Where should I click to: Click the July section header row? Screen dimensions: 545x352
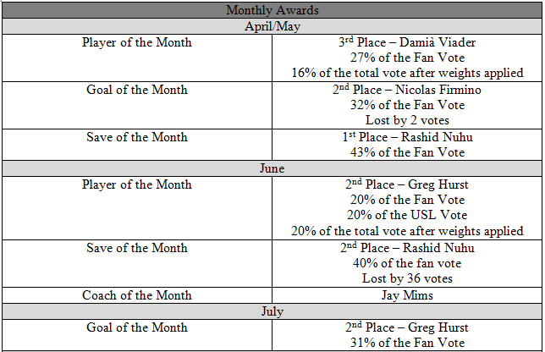point(272,311)
